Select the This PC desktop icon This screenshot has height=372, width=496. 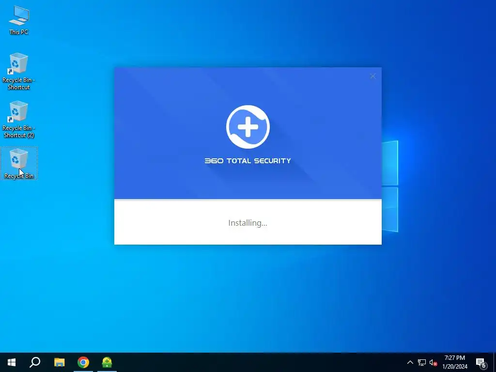click(x=19, y=20)
